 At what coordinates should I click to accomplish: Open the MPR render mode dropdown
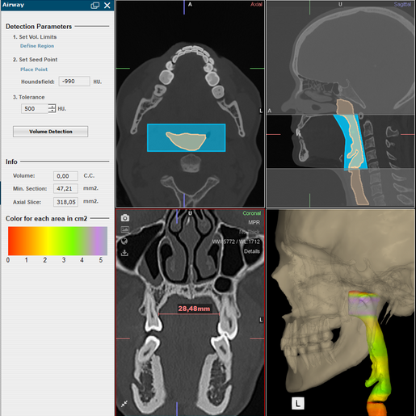(254, 222)
